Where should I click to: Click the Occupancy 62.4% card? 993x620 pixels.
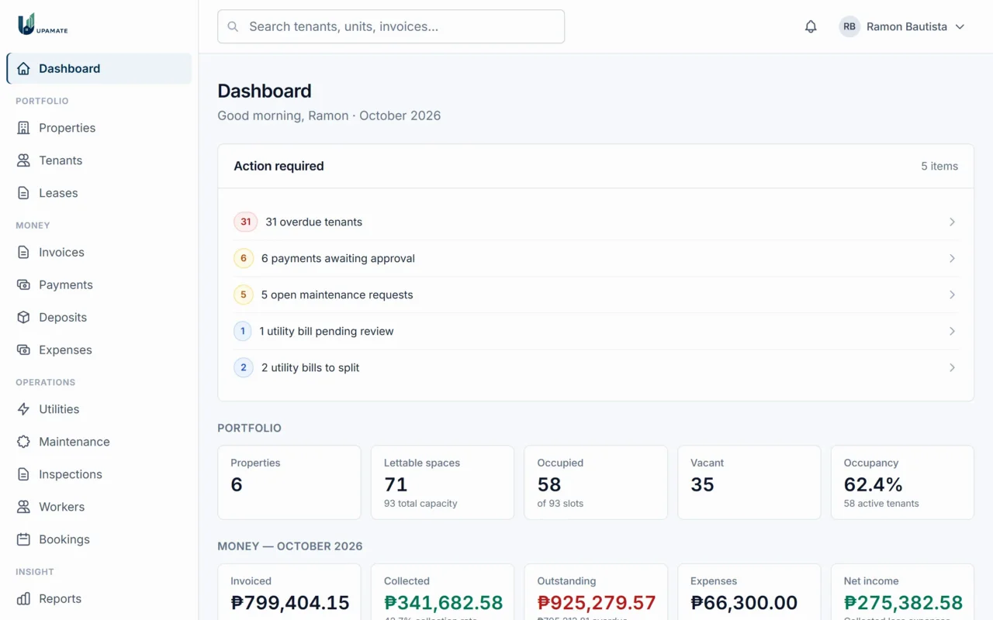[902, 482]
